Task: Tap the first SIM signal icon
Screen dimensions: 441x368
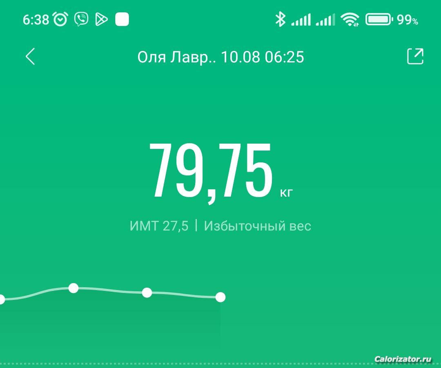Action: [x=301, y=20]
